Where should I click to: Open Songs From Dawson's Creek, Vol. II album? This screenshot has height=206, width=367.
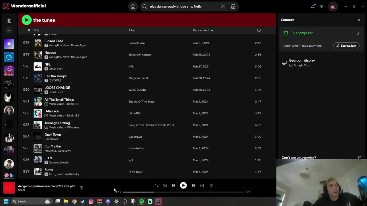[x=151, y=125]
